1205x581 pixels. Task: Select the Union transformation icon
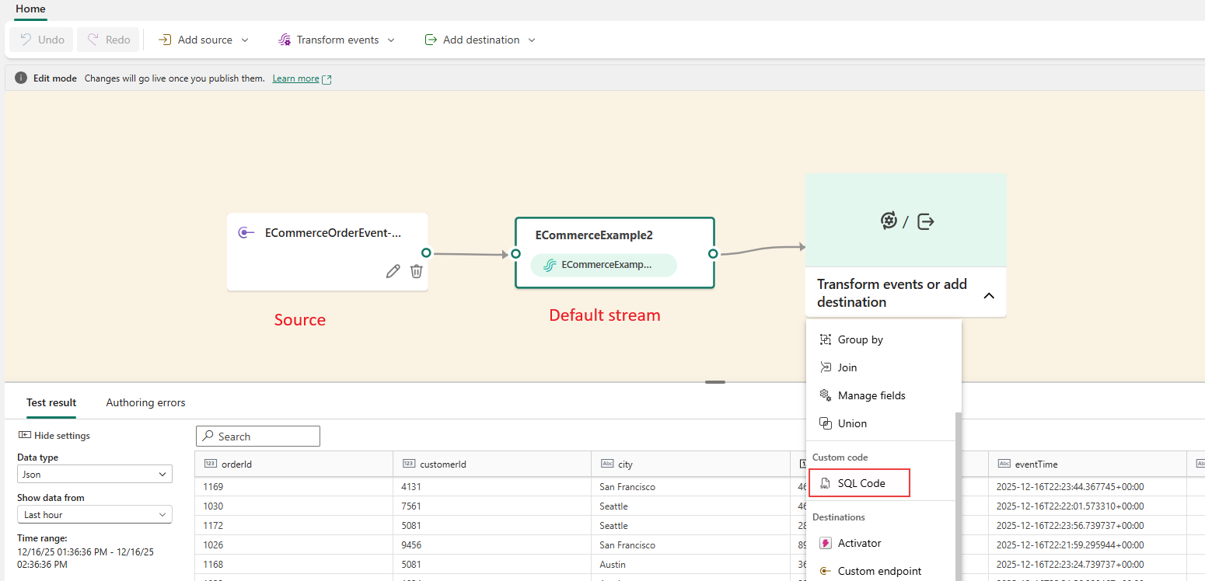[x=824, y=423]
